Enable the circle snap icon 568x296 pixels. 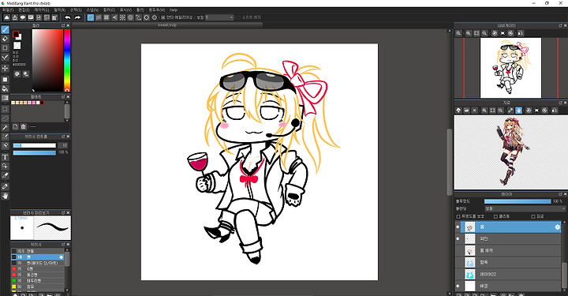click(x=130, y=17)
